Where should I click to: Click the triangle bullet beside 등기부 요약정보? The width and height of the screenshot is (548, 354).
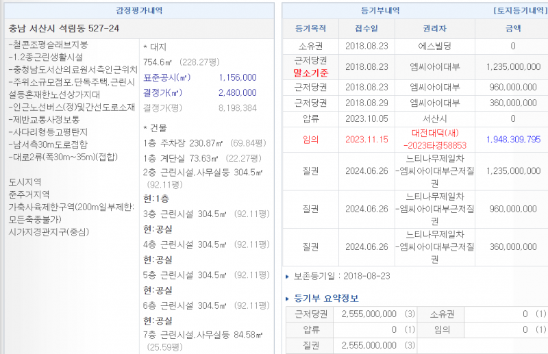(287, 299)
